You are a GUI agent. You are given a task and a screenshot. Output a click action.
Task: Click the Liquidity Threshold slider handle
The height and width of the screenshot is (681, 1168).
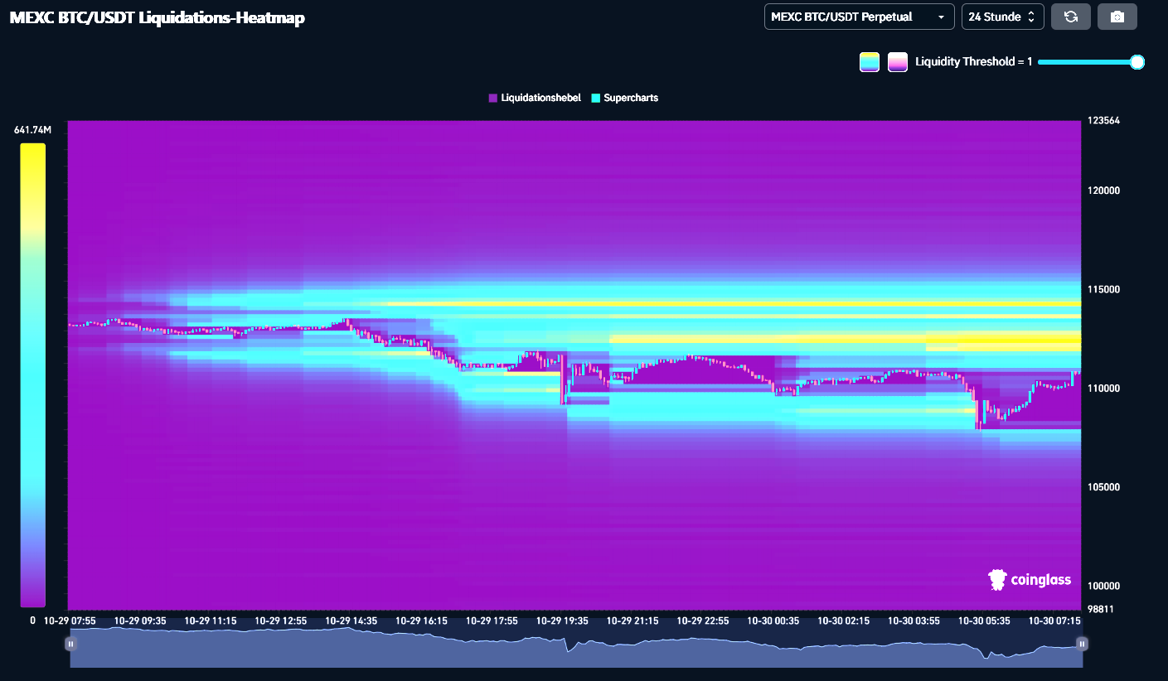point(1137,62)
